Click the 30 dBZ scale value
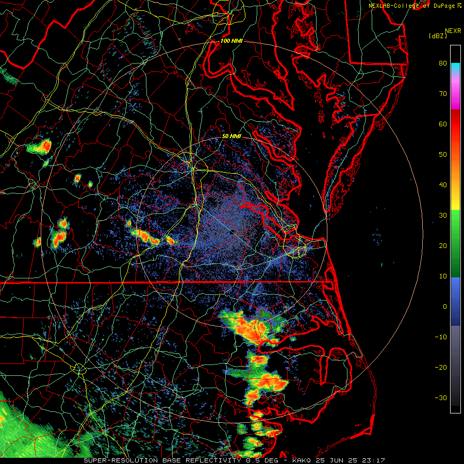 (443, 216)
